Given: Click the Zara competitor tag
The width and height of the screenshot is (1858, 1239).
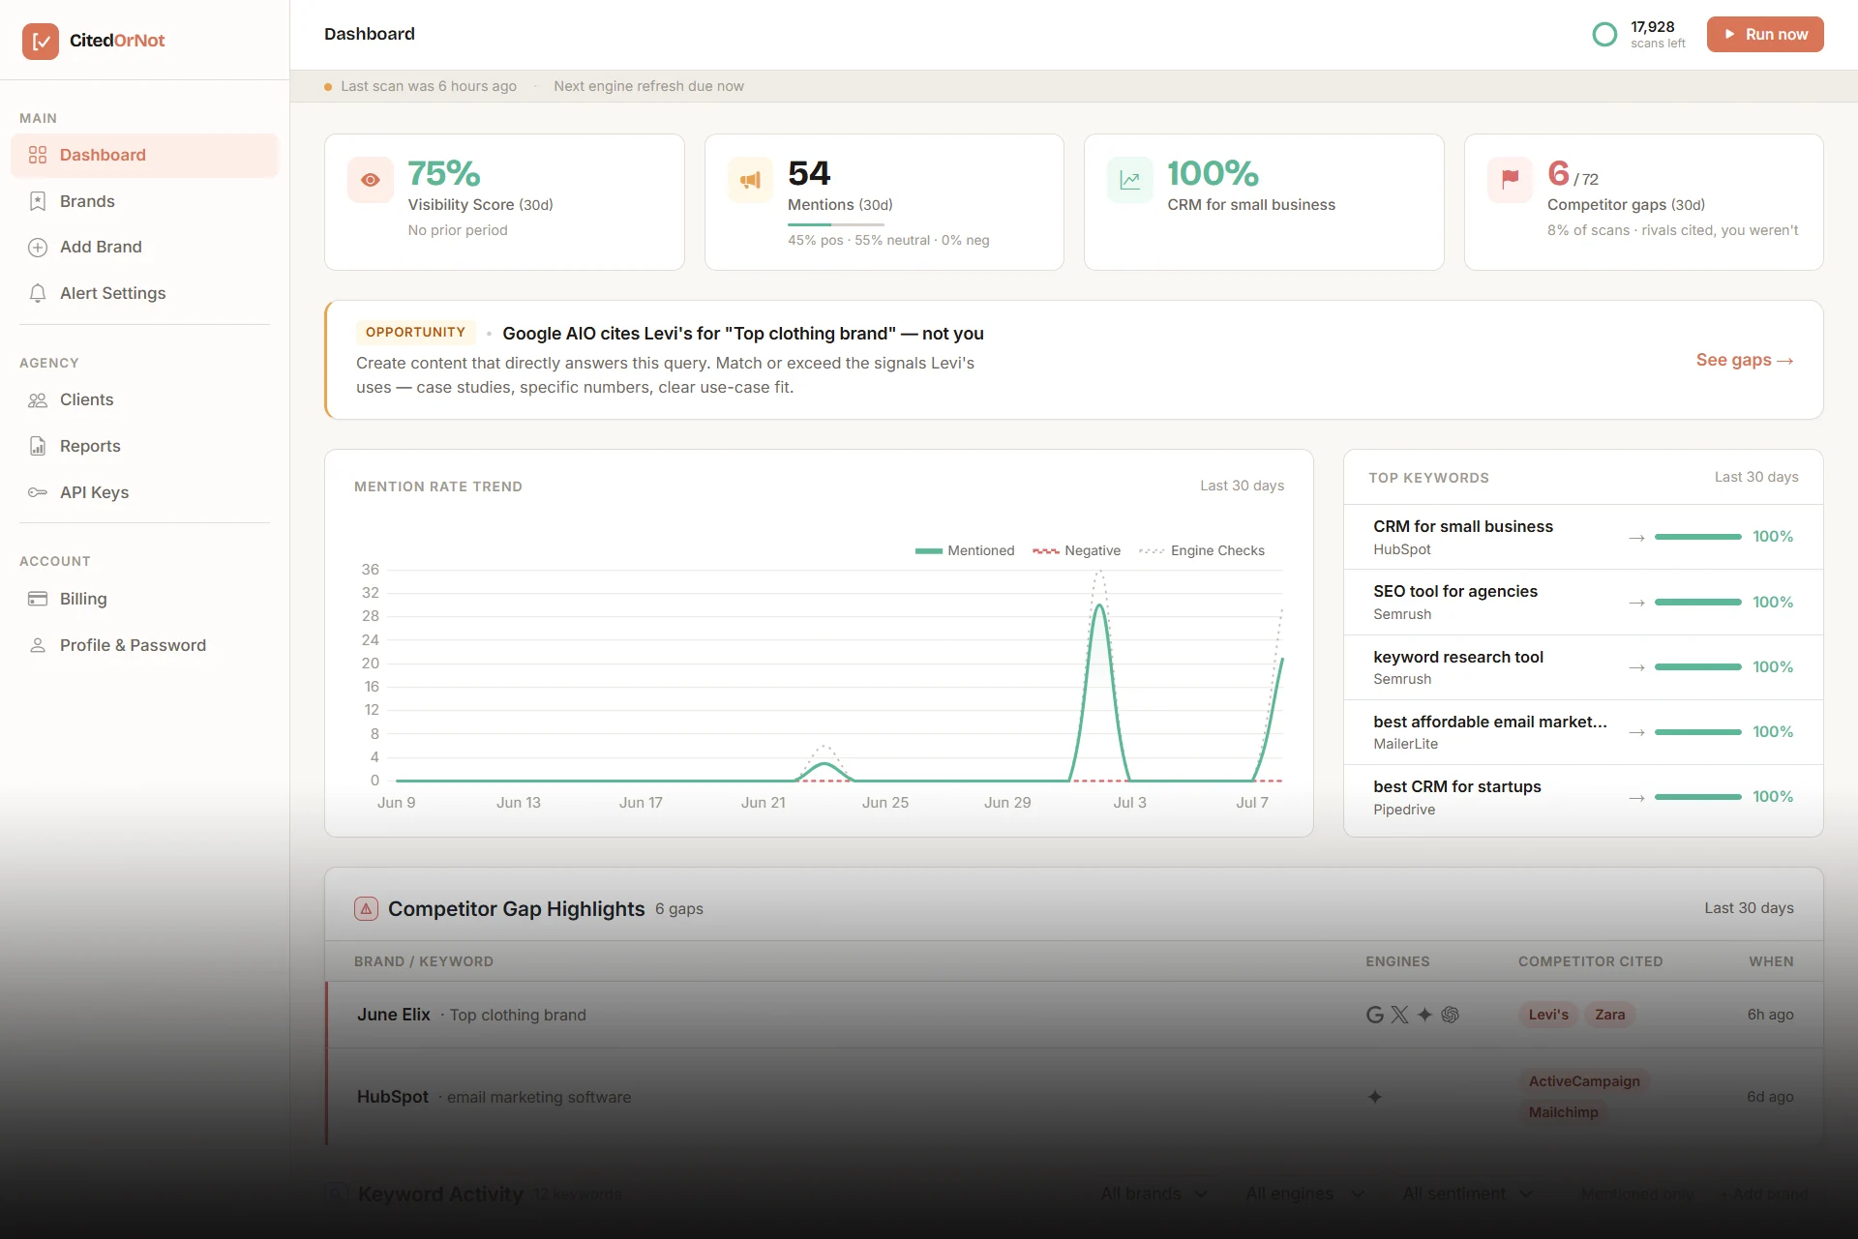Looking at the screenshot, I should click(1609, 1015).
